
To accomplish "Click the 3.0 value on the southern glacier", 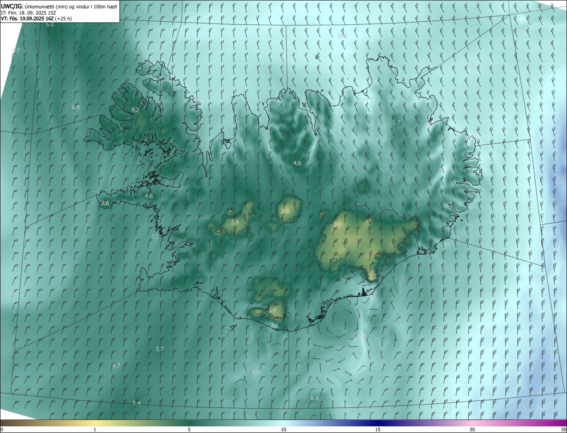I will pyautogui.click(x=272, y=311).
